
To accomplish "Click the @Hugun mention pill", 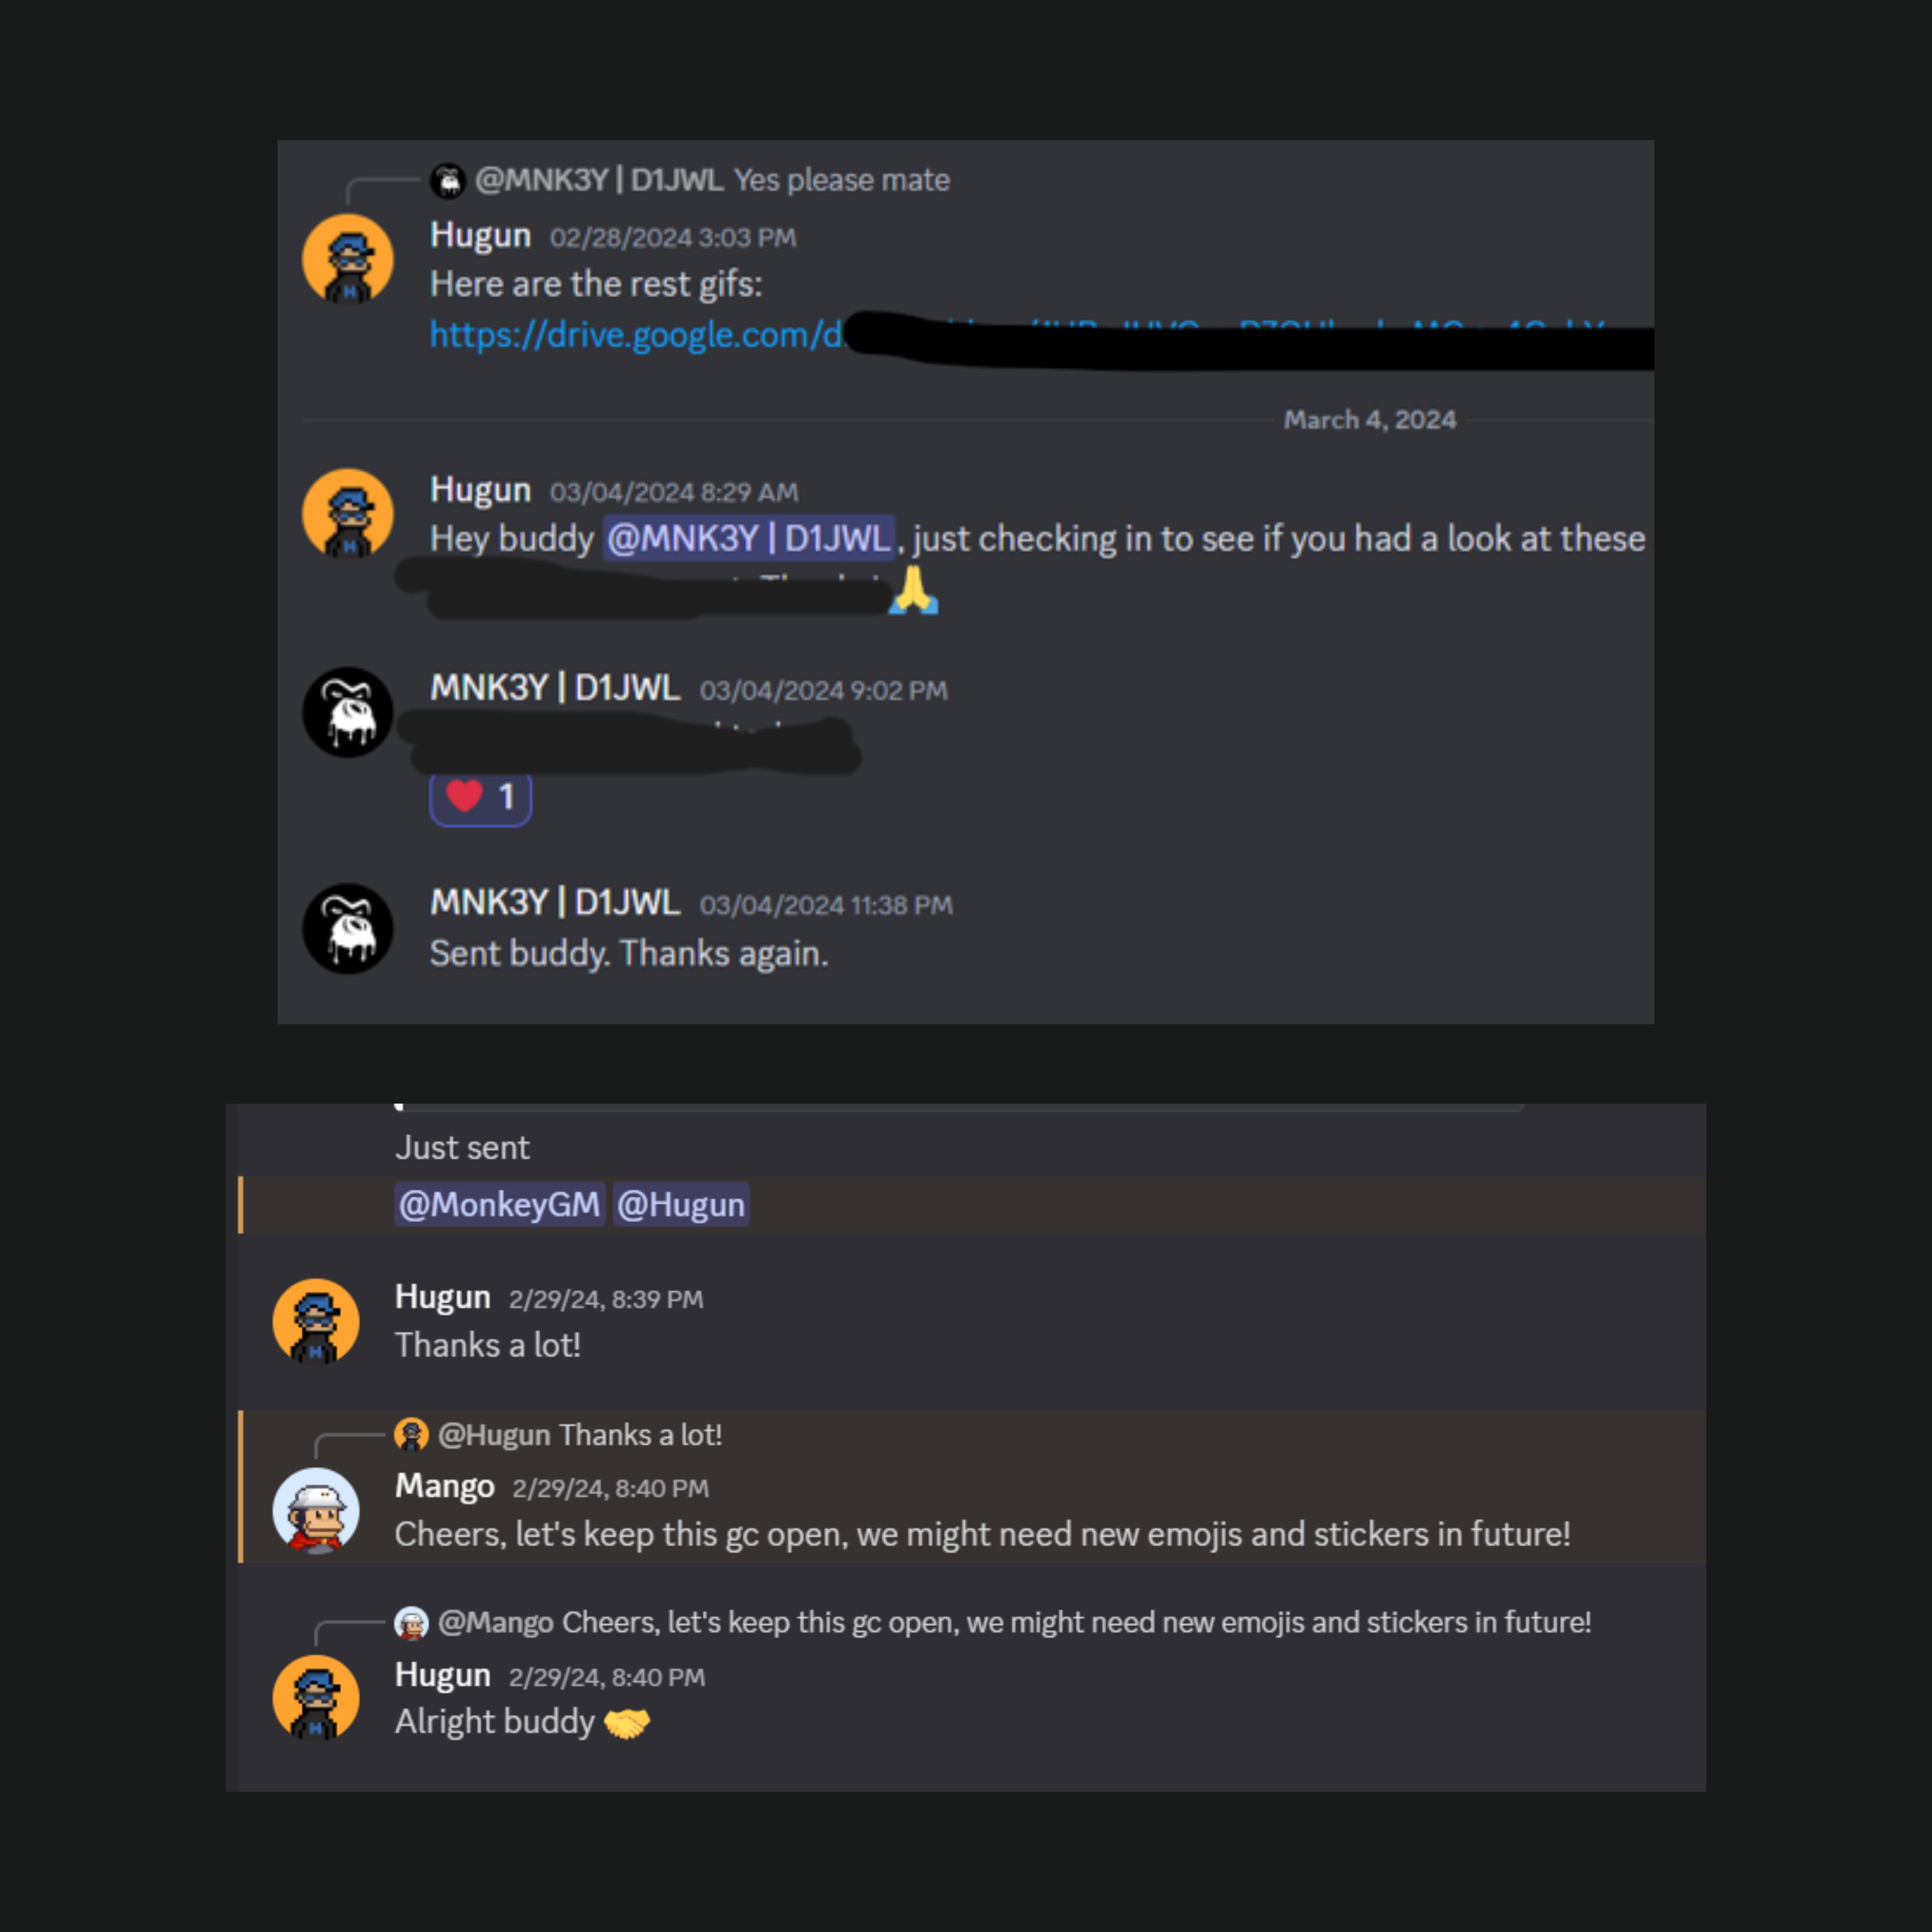I will click(x=681, y=1204).
